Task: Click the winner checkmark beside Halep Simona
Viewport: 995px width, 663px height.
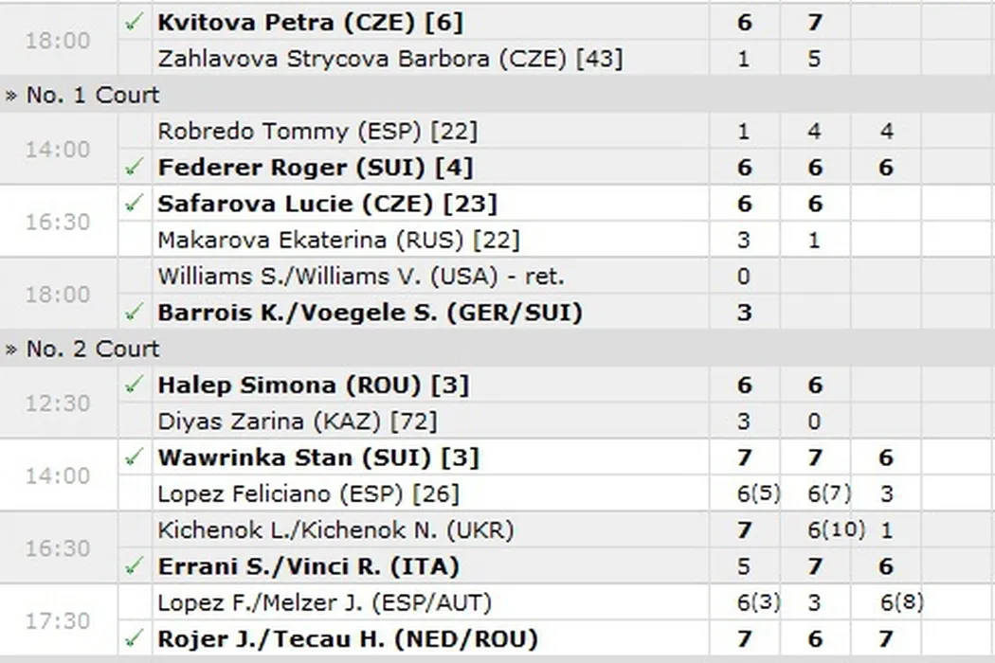Action: pyautogui.click(x=135, y=385)
